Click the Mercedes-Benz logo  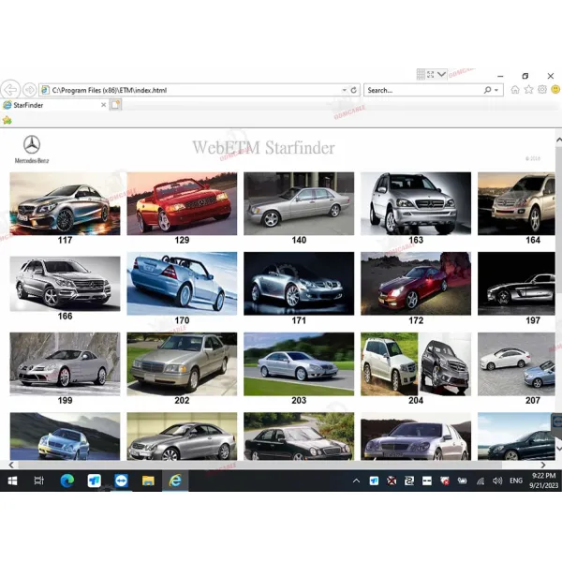click(x=32, y=150)
